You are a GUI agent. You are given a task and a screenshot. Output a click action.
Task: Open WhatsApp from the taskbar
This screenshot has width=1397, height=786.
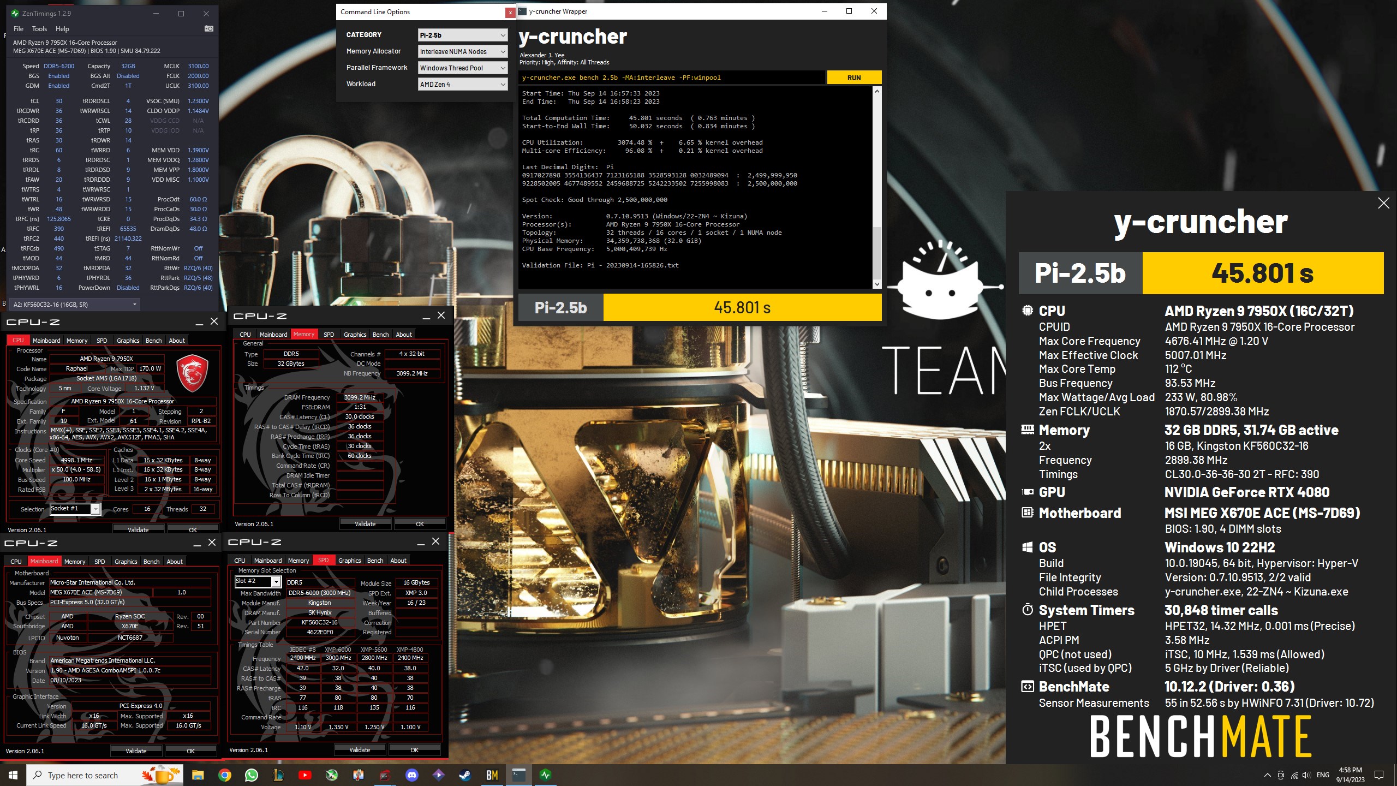pos(252,775)
